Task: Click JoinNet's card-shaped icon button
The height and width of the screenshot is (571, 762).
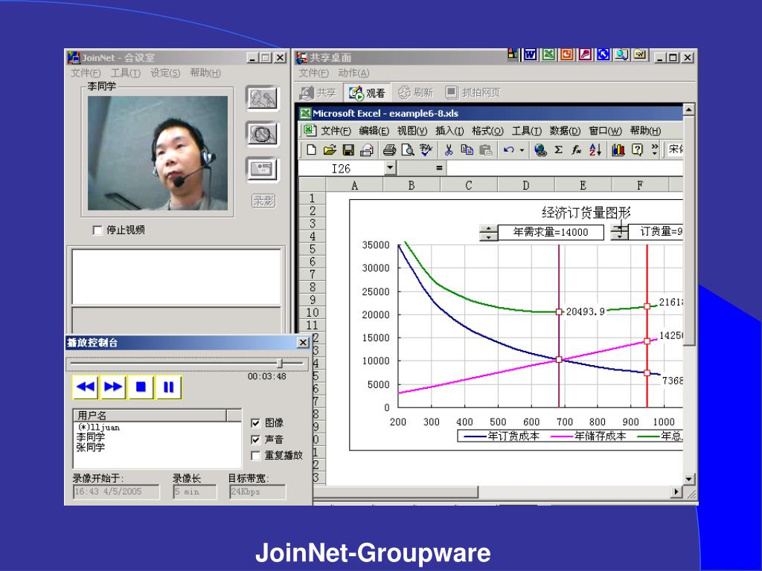Action: 263,170
